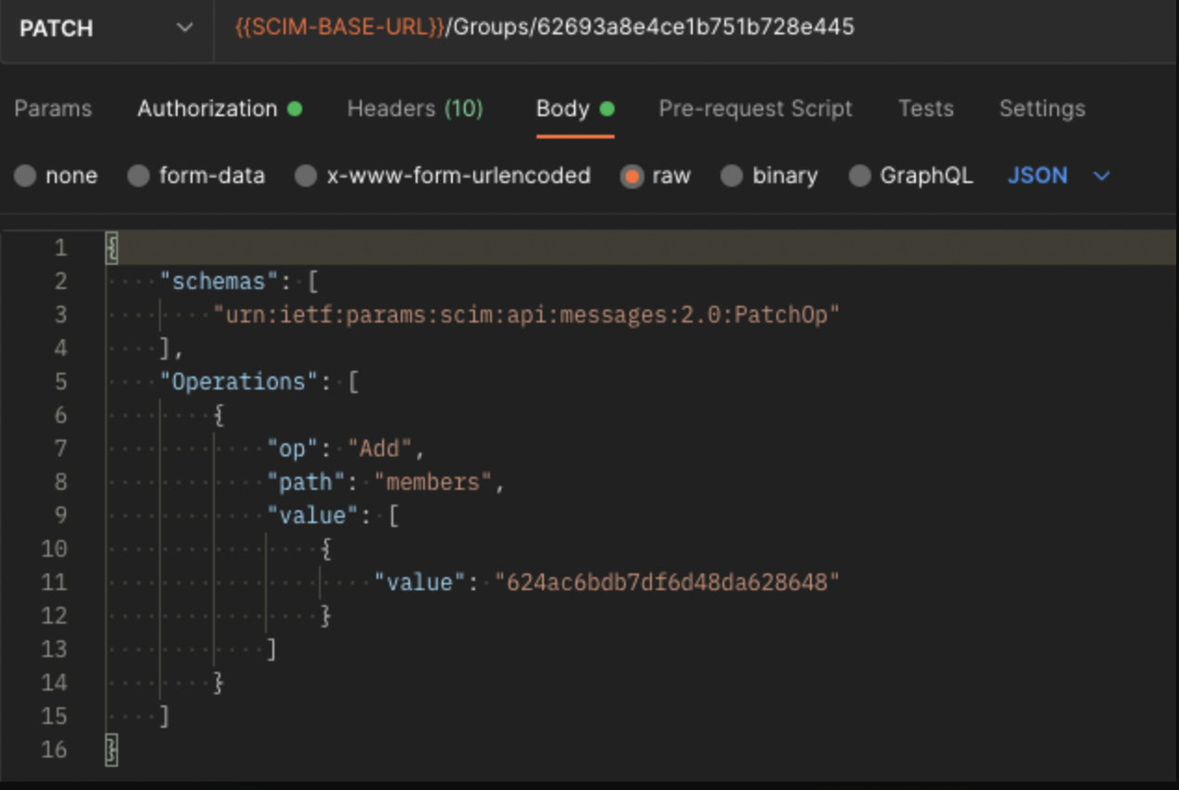The width and height of the screenshot is (1179, 790).
Task: Click the "Add" op value in editor
Action: (379, 449)
